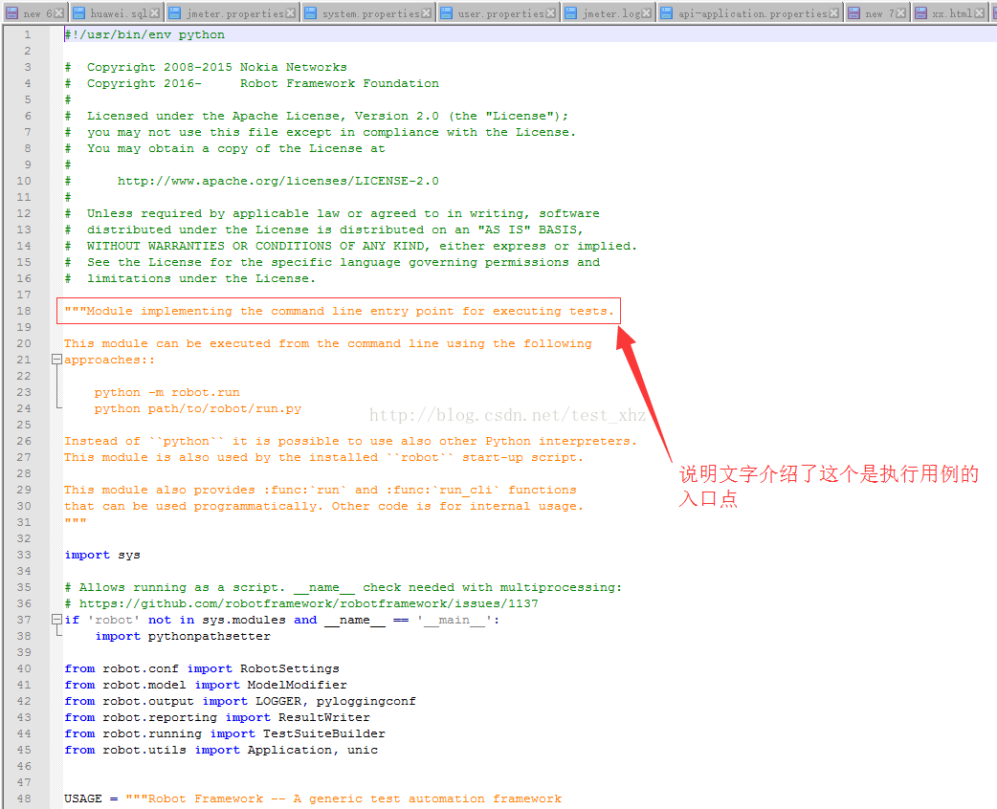Click line number 18 in the margin
The width and height of the screenshot is (997, 809).
pos(24,311)
